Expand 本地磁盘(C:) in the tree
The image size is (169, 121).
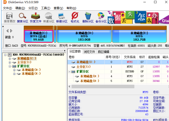coord(10,59)
